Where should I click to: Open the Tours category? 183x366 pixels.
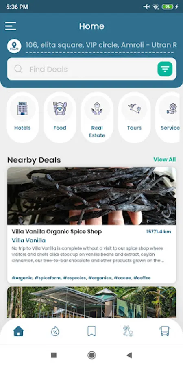(x=135, y=117)
